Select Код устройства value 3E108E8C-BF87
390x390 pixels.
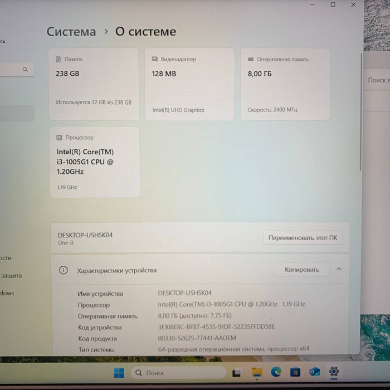[216, 327]
